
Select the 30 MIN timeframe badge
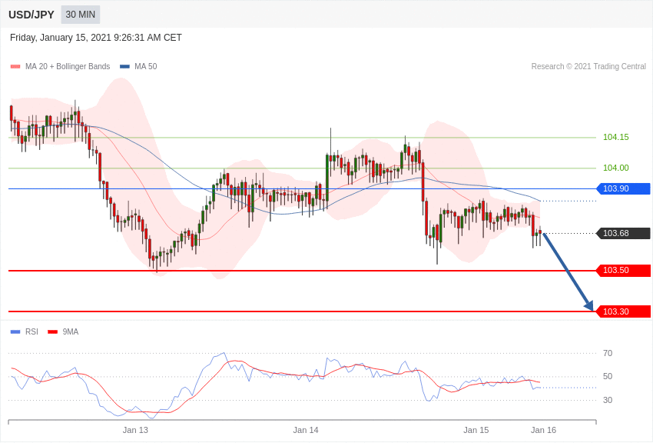(81, 15)
